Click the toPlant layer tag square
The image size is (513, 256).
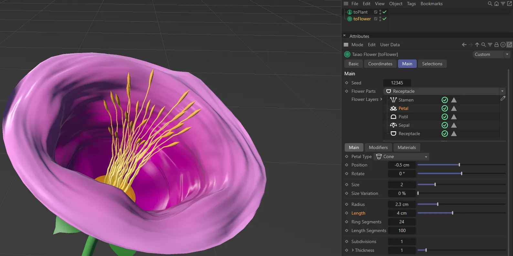point(376,12)
